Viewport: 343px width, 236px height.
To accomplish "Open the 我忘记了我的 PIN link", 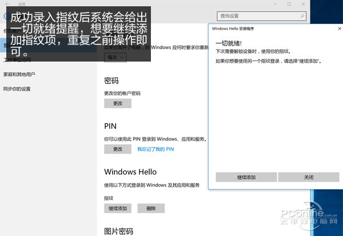I will 155,149.
